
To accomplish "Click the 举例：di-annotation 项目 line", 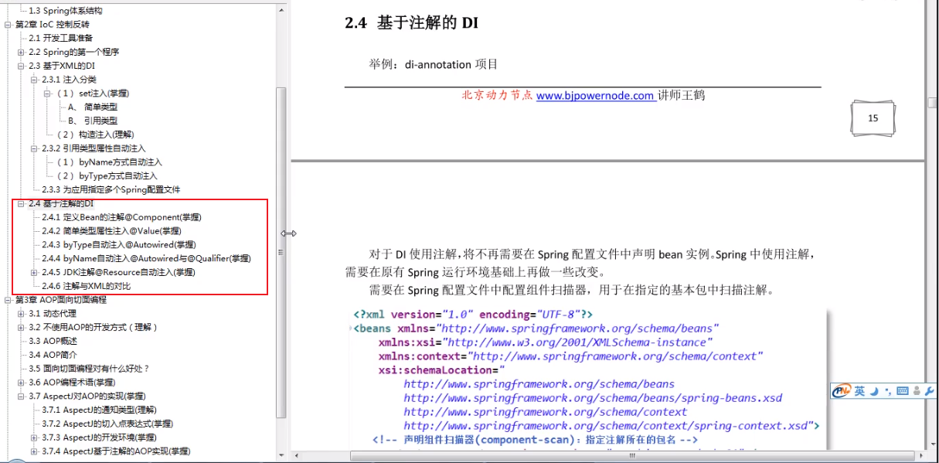I will (434, 65).
